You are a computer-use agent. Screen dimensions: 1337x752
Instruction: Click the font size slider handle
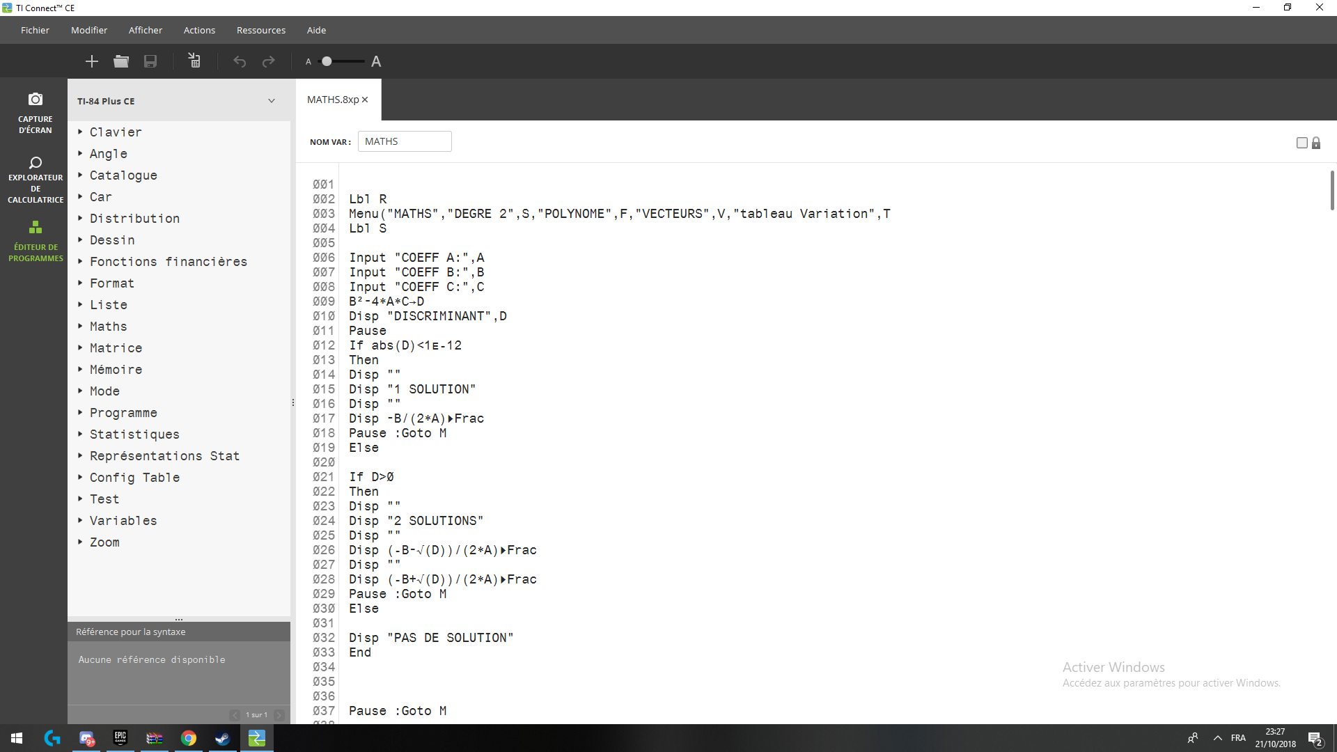click(x=327, y=61)
